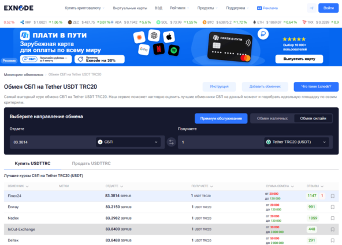Click the black card image in banner

[230, 47]
